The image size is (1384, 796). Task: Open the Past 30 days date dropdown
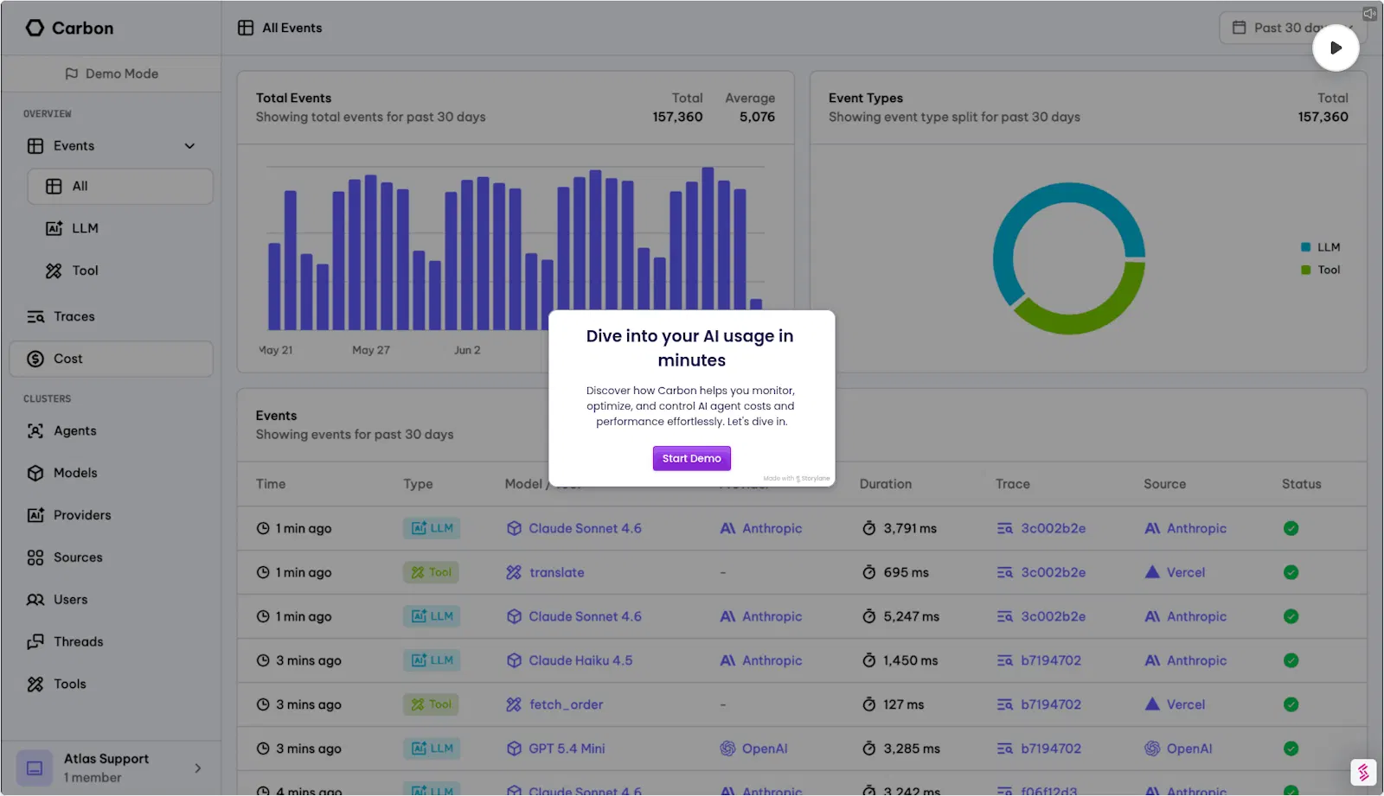point(1293,28)
